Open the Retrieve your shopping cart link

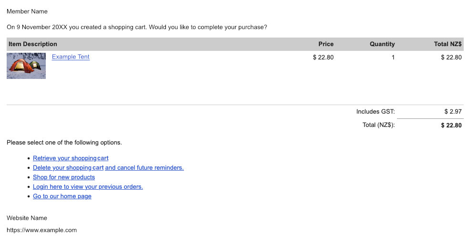pyautogui.click(x=71, y=158)
